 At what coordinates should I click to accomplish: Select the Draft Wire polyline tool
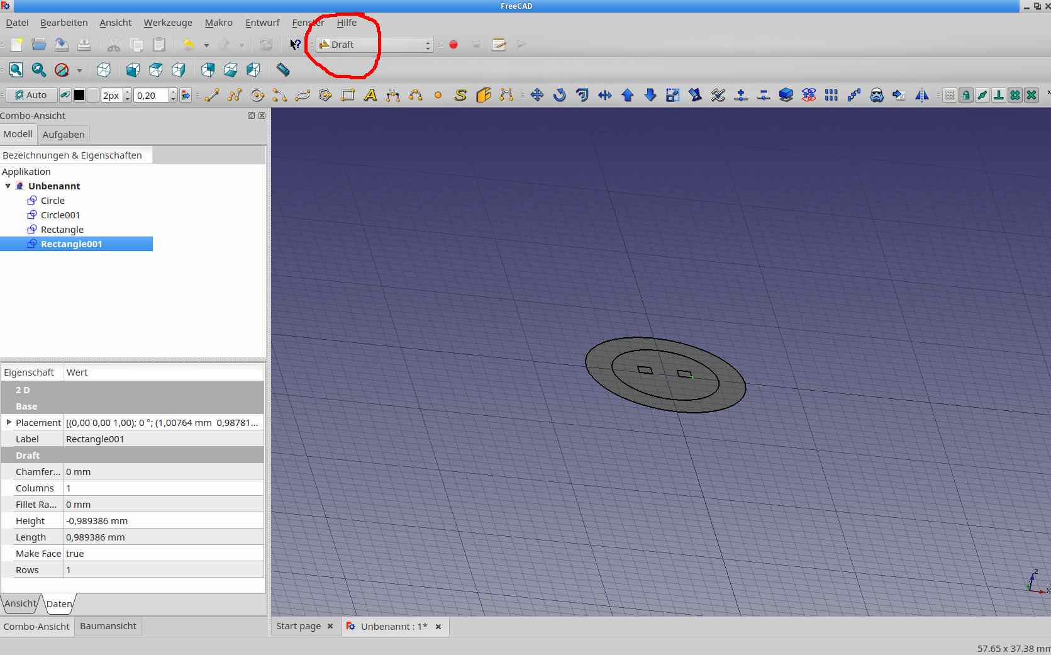pyautogui.click(x=235, y=95)
